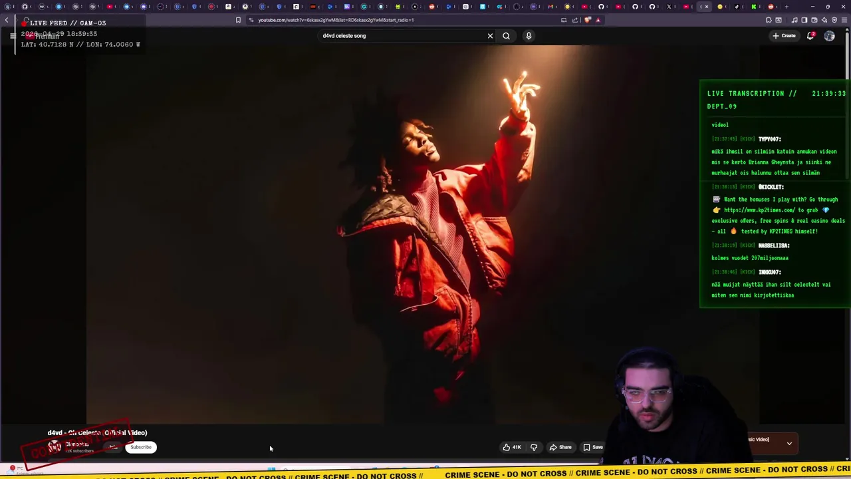The height and width of the screenshot is (479, 851).
Task: Click the YouTube search magnifier button
Action: click(x=506, y=36)
